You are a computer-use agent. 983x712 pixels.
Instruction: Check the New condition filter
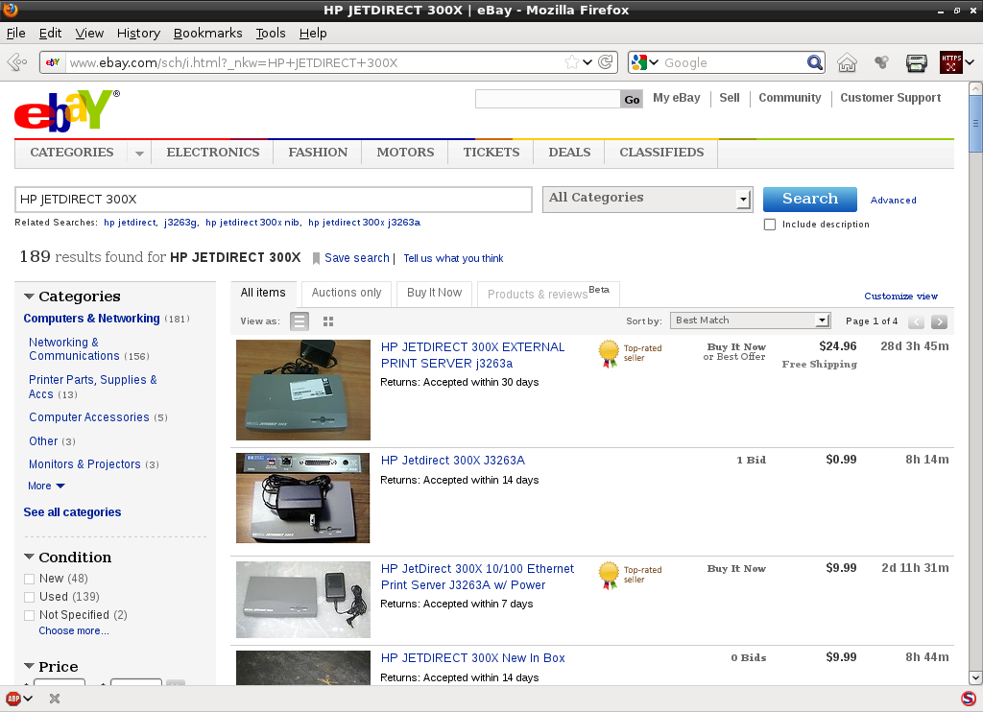29,579
